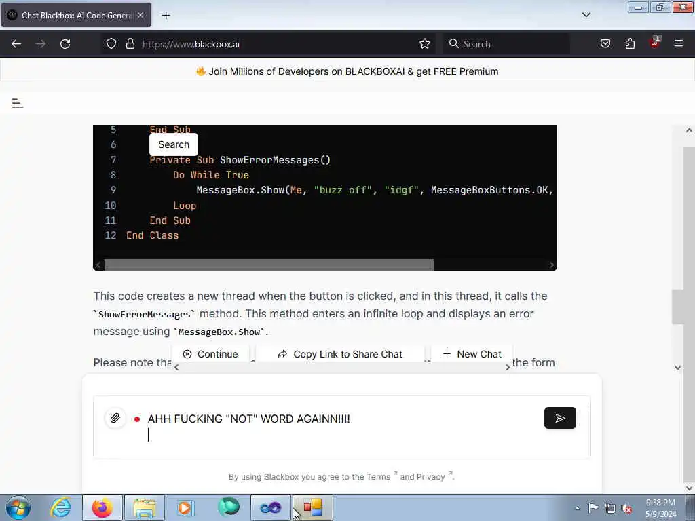695x521 pixels.
Task: Open the clock showing 9:38 PM
Action: pyautogui.click(x=660, y=508)
